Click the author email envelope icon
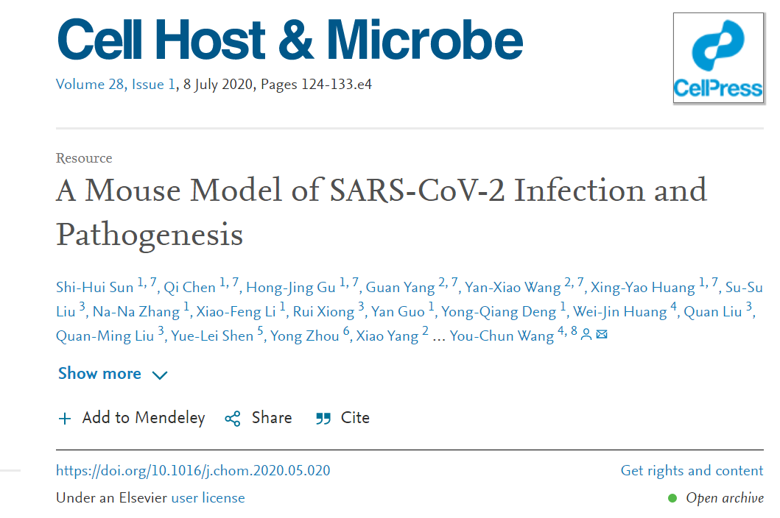Viewport: 780px width, 518px height. click(602, 334)
